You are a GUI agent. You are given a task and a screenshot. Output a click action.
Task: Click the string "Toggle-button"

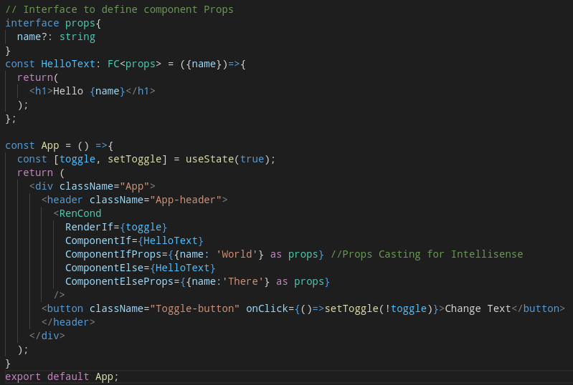point(195,309)
